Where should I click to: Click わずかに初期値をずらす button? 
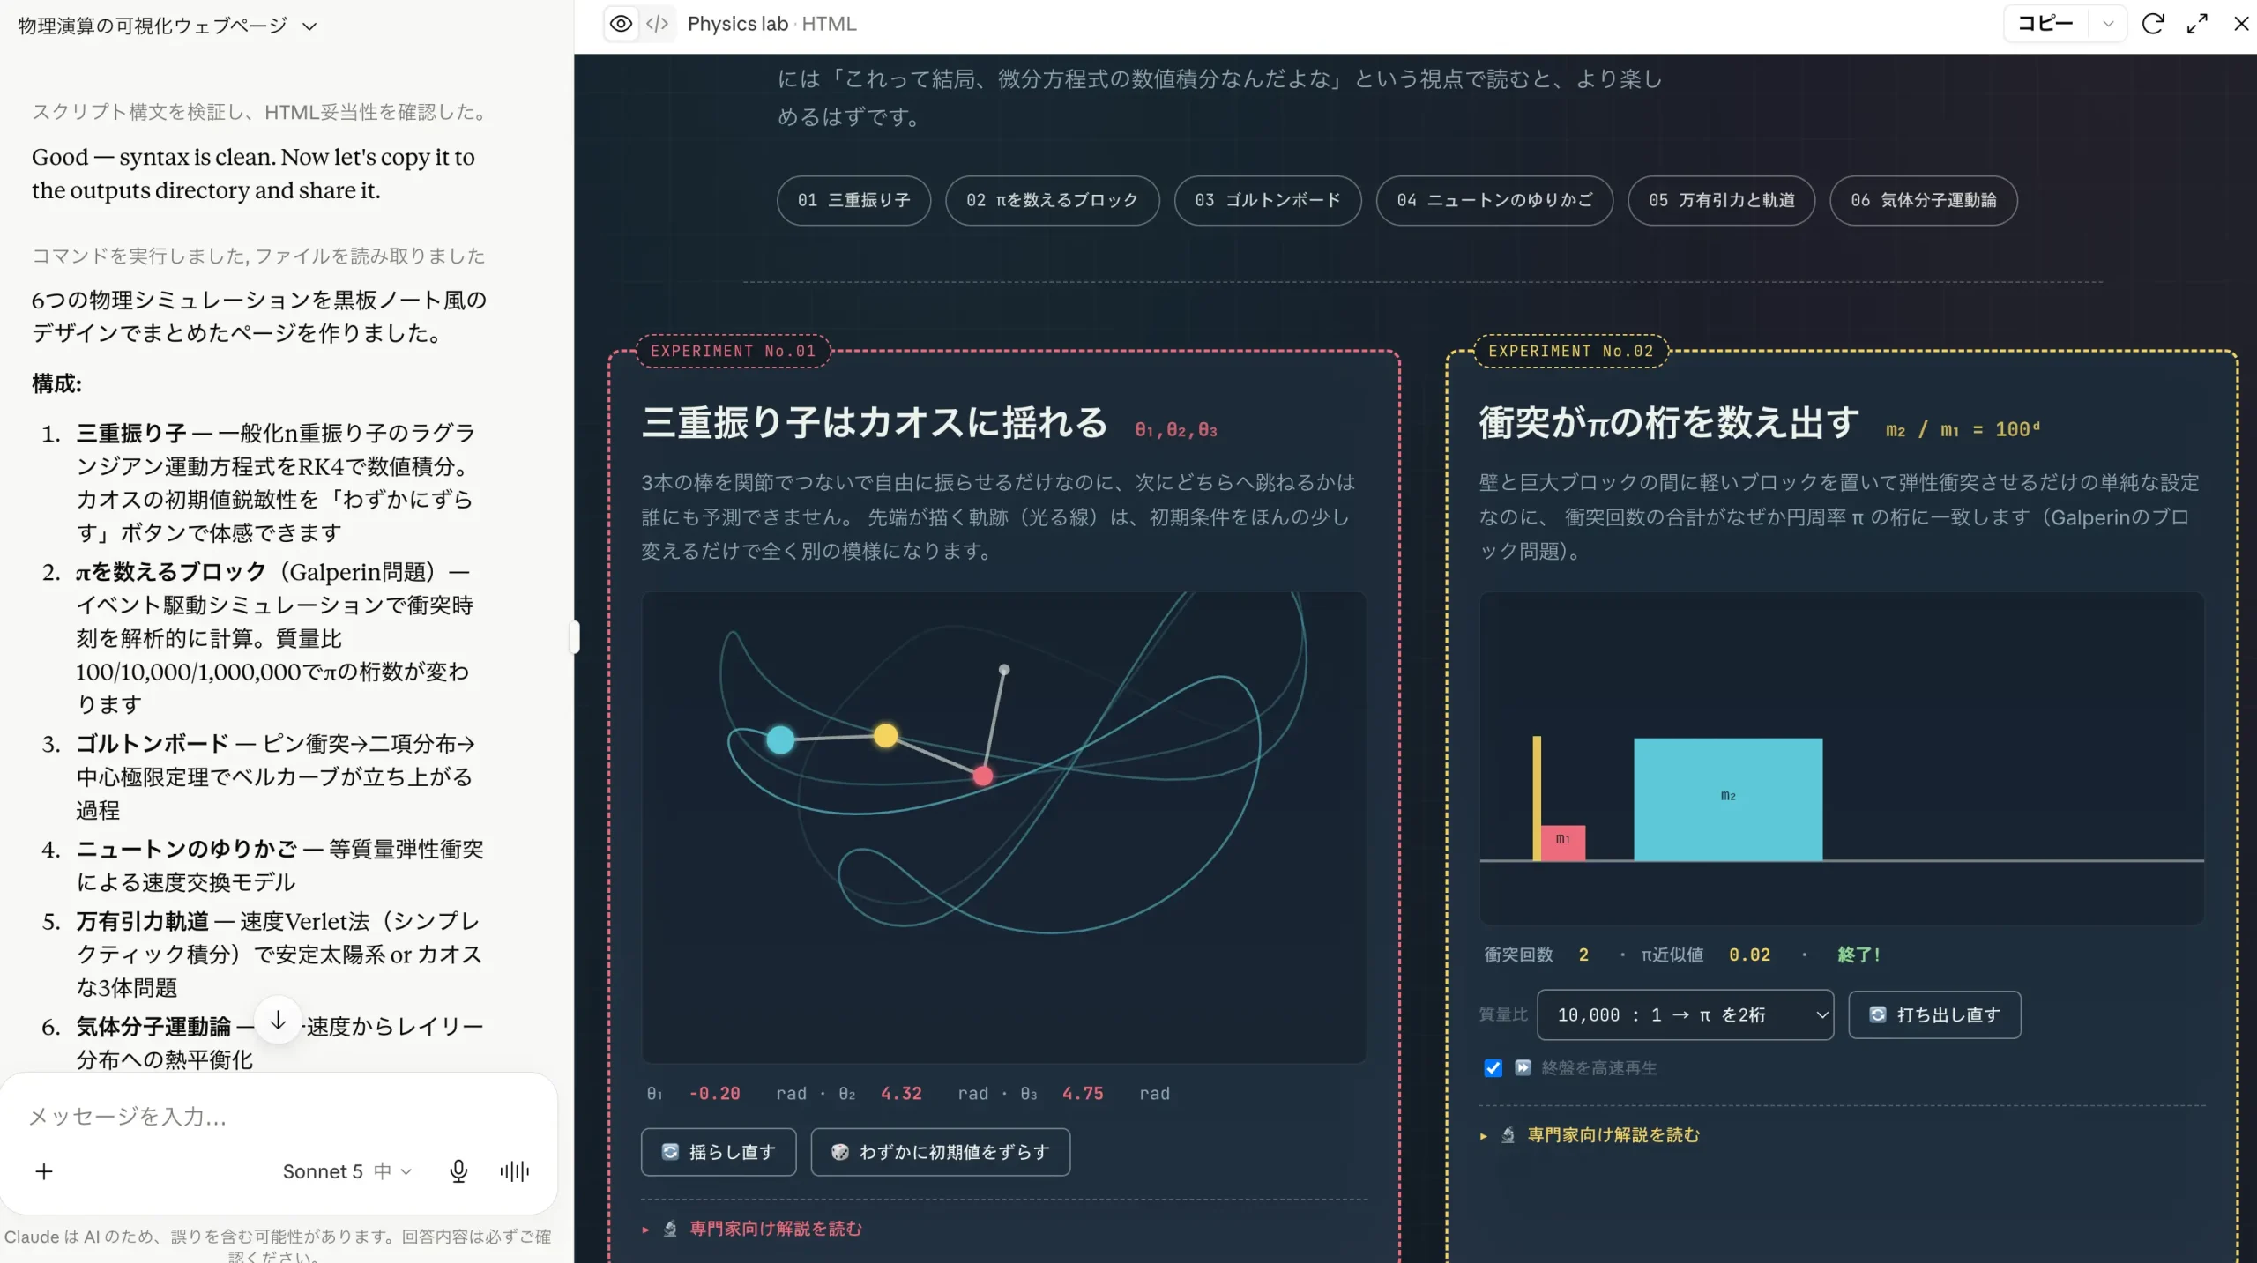pyautogui.click(x=940, y=1151)
